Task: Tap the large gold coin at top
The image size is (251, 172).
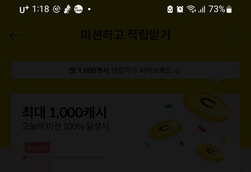Action: coord(207,105)
